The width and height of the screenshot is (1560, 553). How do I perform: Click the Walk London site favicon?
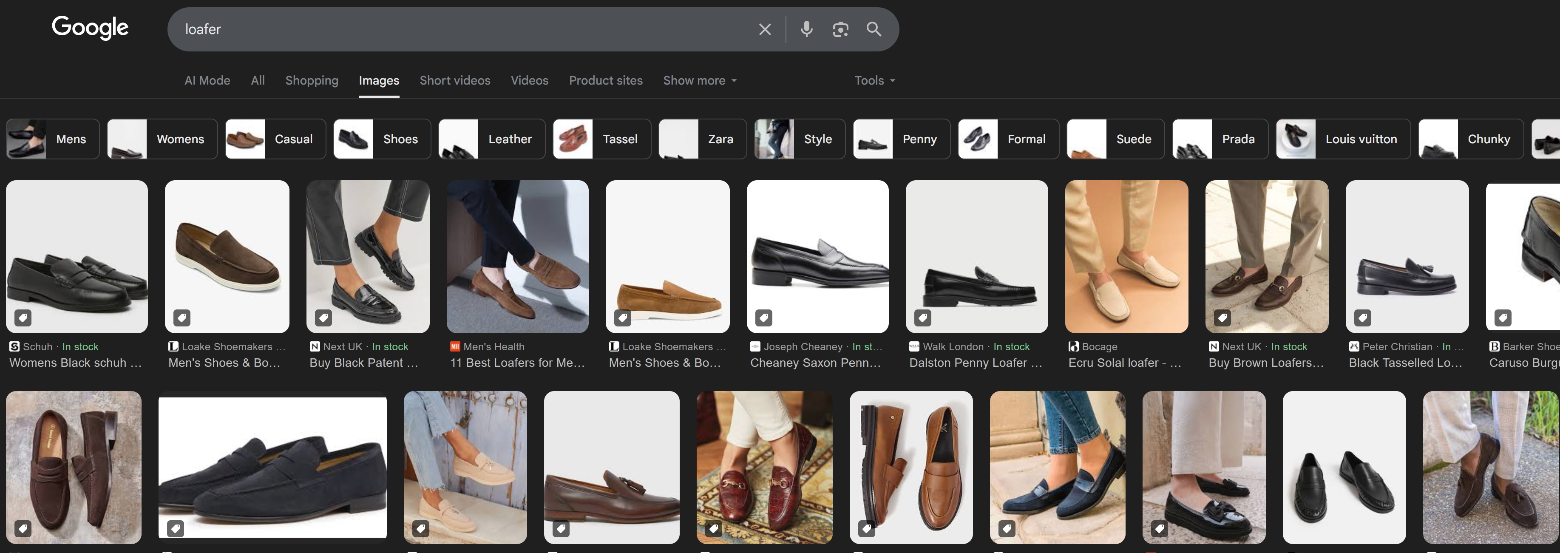click(914, 346)
